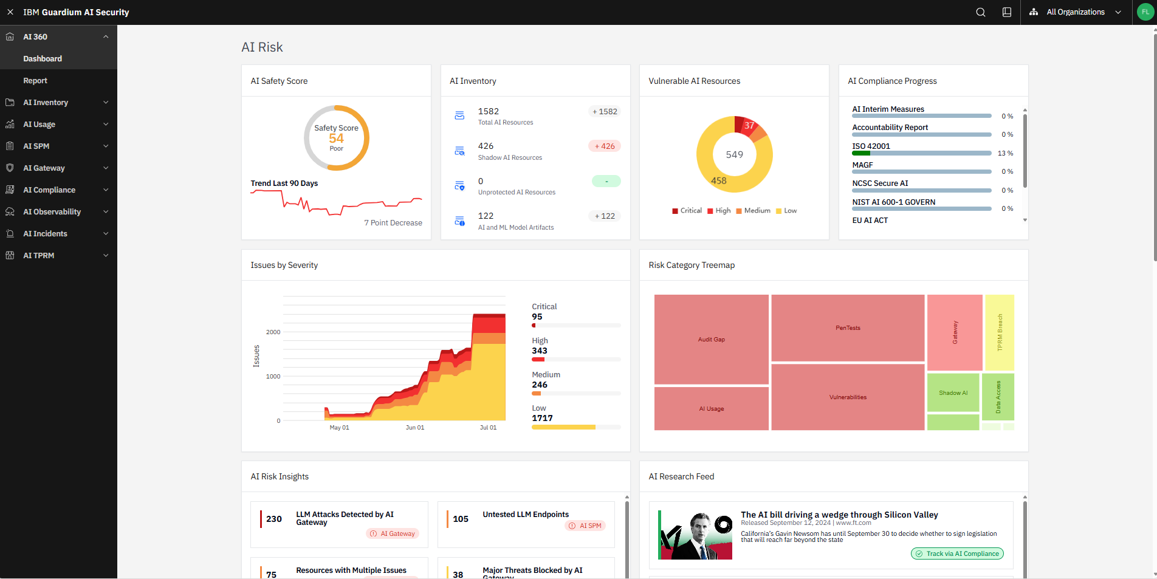The image size is (1157, 579).
Task: Toggle the Critical legend in Vulnerable AI Resources
Action: [687, 211]
